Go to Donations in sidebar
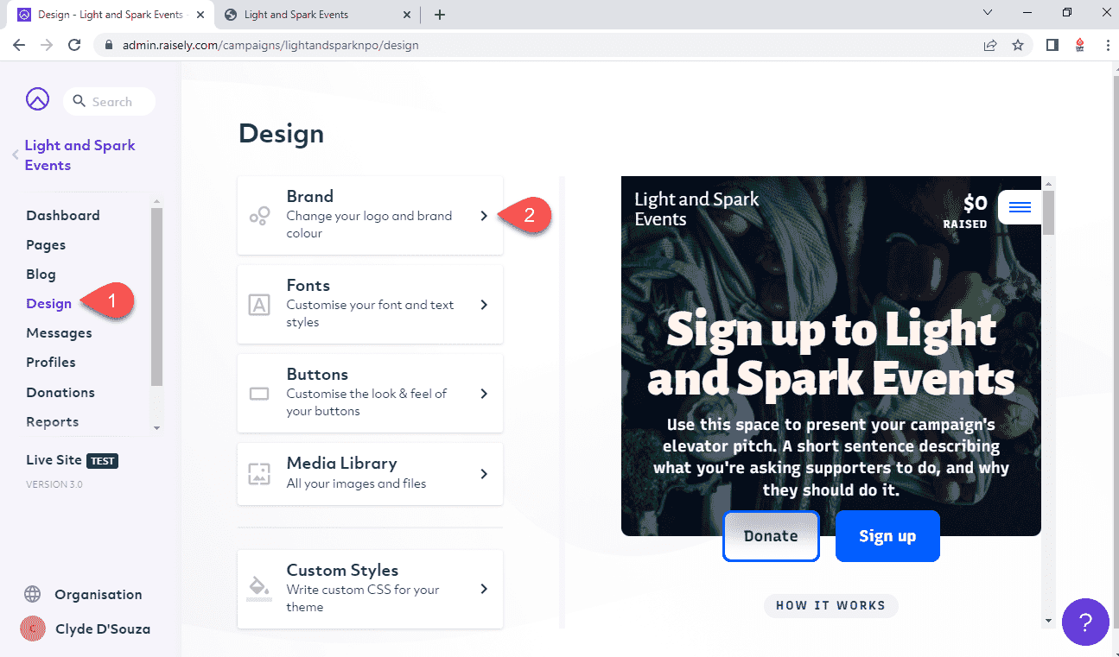 click(60, 392)
